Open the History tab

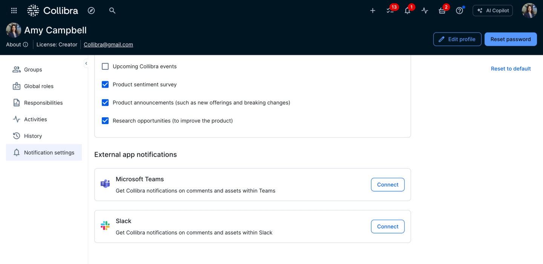coord(44,136)
